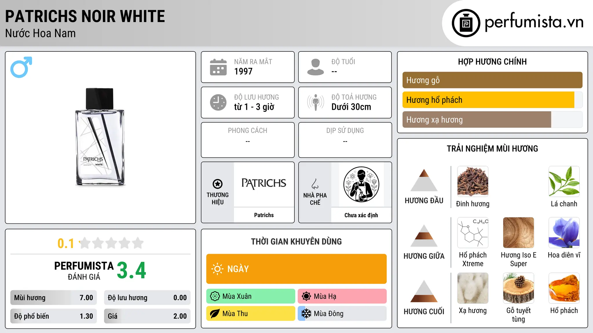
Task: Click the sillage icon beside Độ toả hương
Action: click(x=316, y=102)
